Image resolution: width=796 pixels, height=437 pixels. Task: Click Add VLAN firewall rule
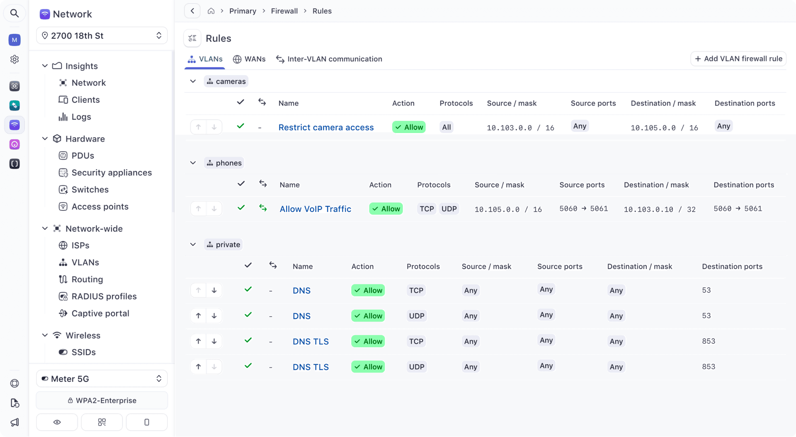coord(738,58)
